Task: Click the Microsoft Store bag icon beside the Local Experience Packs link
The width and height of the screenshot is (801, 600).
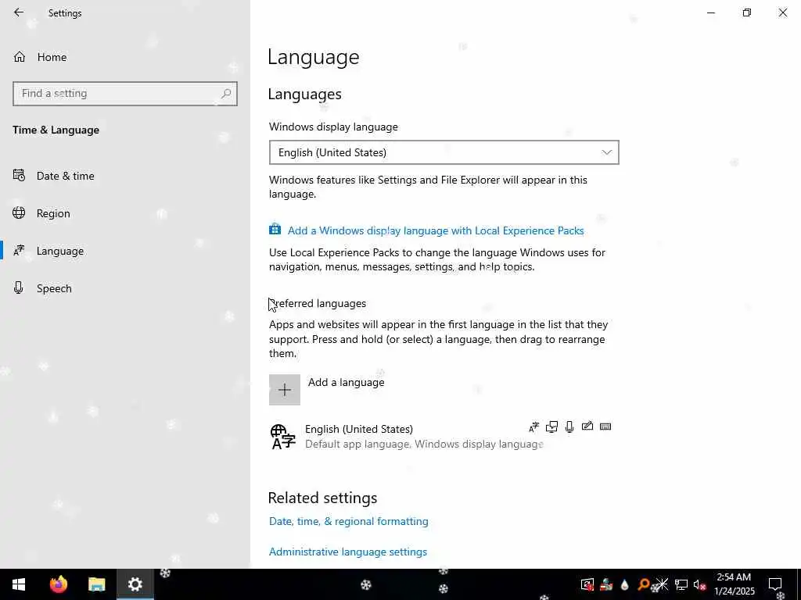Action: 275,229
